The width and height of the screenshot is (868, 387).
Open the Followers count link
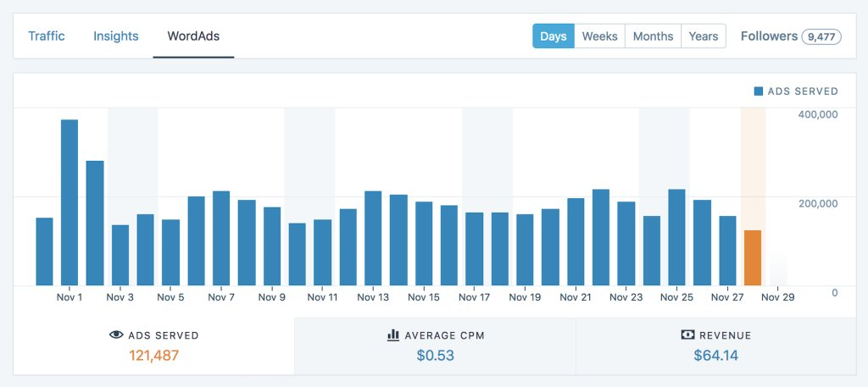pyautogui.click(x=791, y=36)
